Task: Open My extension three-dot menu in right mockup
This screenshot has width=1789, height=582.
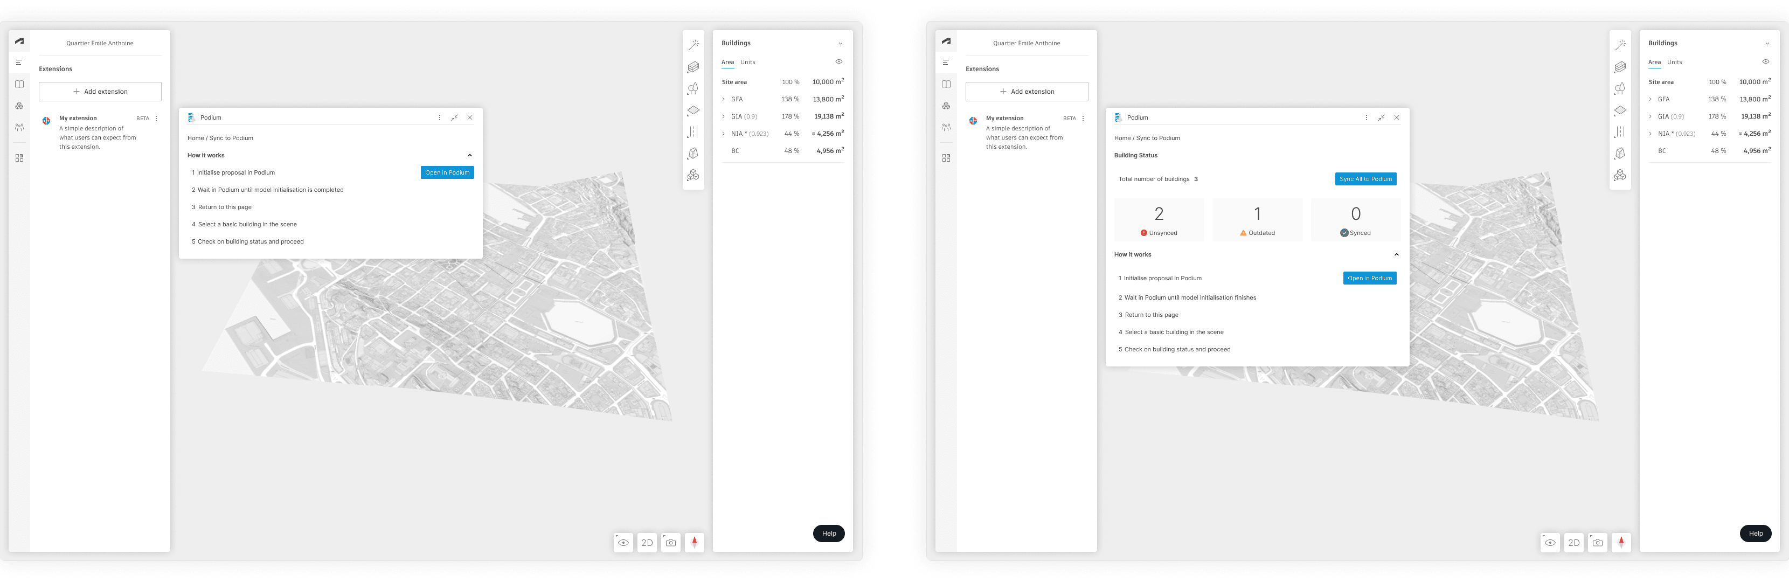Action: pyautogui.click(x=1083, y=118)
